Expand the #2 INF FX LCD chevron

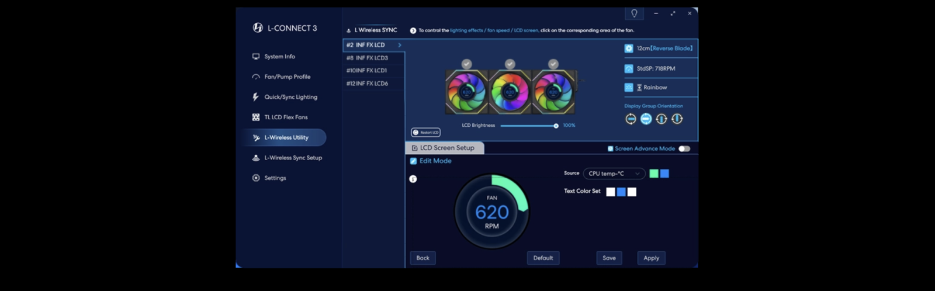400,45
